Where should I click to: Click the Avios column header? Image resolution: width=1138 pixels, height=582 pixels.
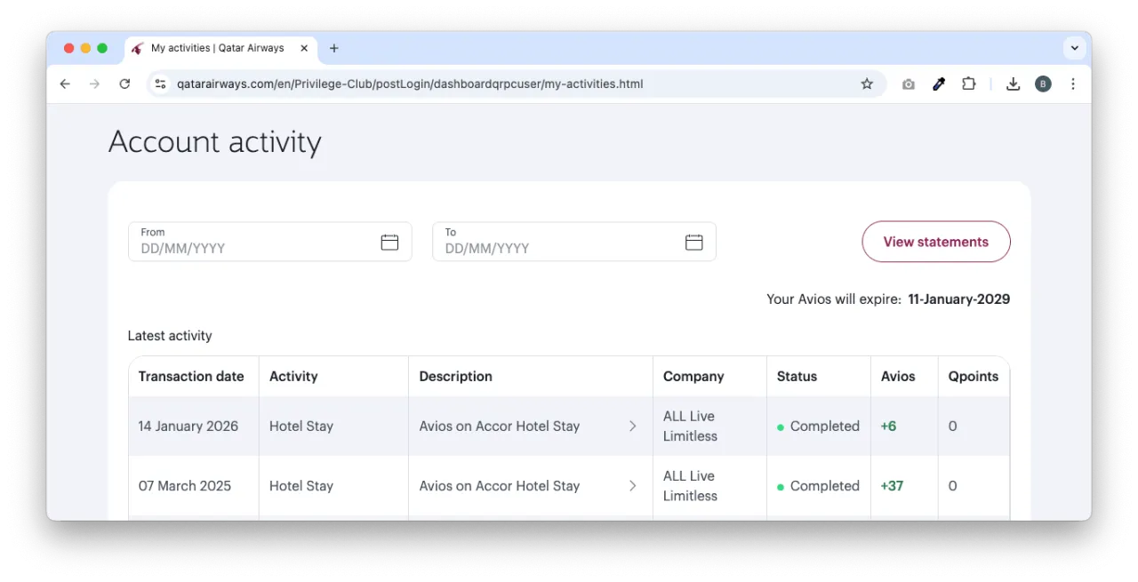pyautogui.click(x=898, y=377)
